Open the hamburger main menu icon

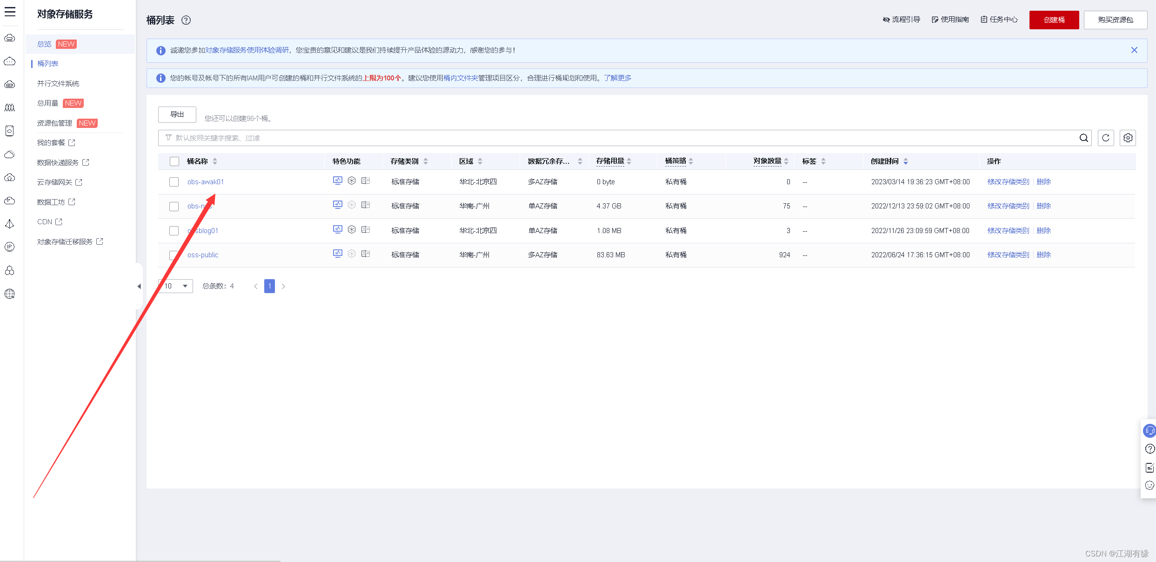pos(10,12)
